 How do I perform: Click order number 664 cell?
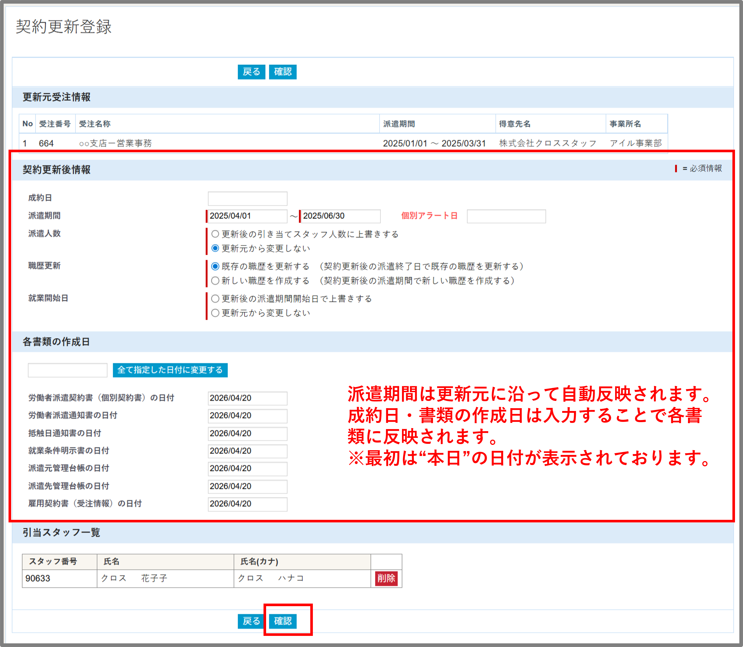pyautogui.click(x=46, y=143)
